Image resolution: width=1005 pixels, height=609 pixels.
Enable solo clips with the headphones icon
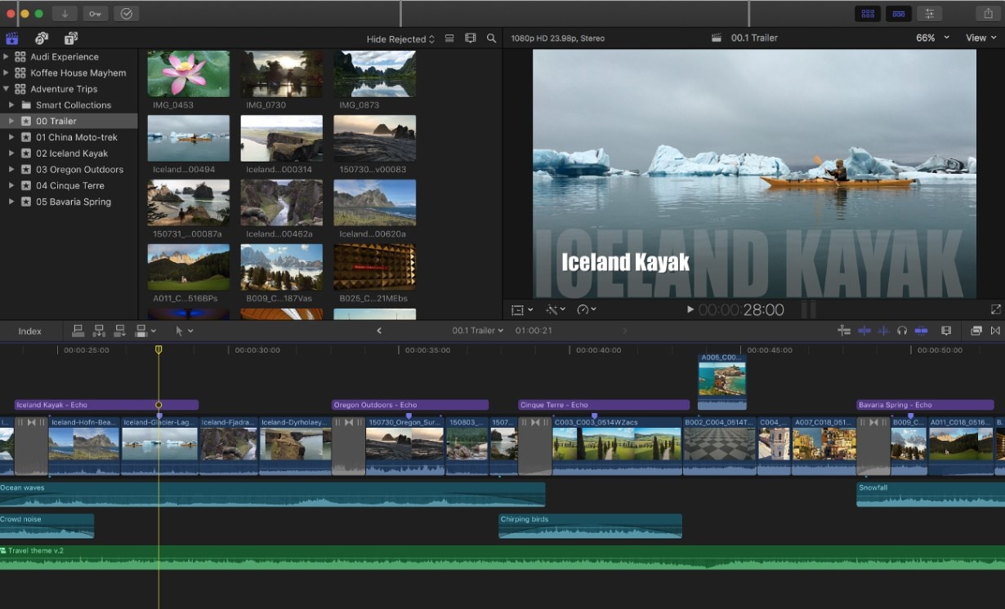tap(902, 330)
